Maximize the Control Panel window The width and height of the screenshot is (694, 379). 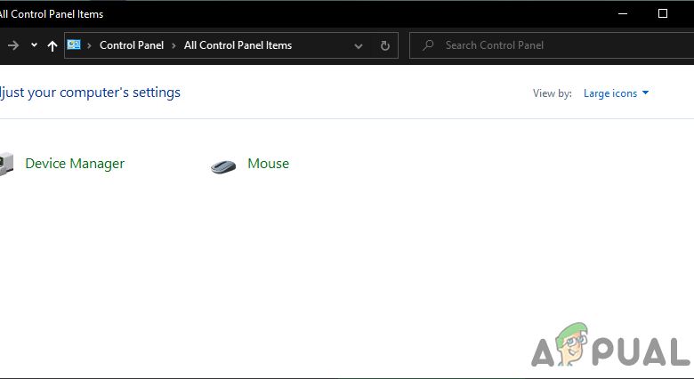click(x=663, y=13)
